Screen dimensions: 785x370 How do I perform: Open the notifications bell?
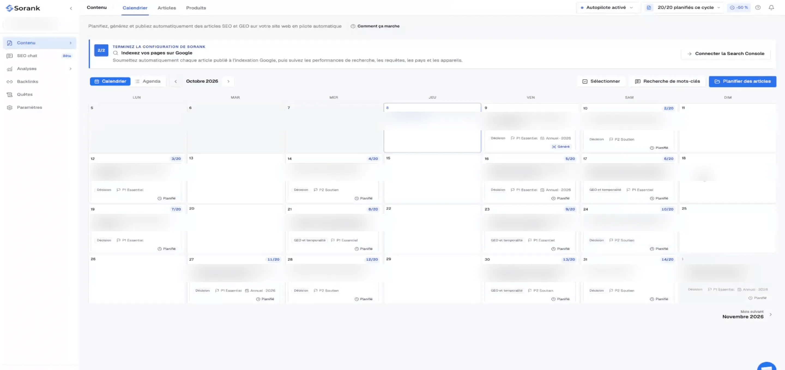(771, 8)
